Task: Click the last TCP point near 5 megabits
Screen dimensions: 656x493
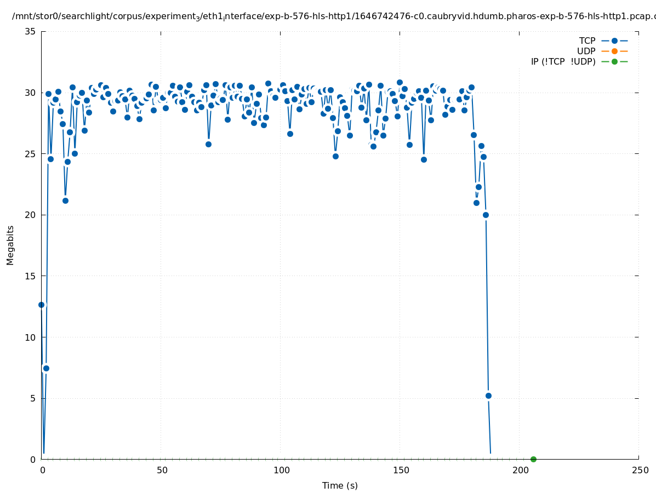Action: (x=488, y=395)
